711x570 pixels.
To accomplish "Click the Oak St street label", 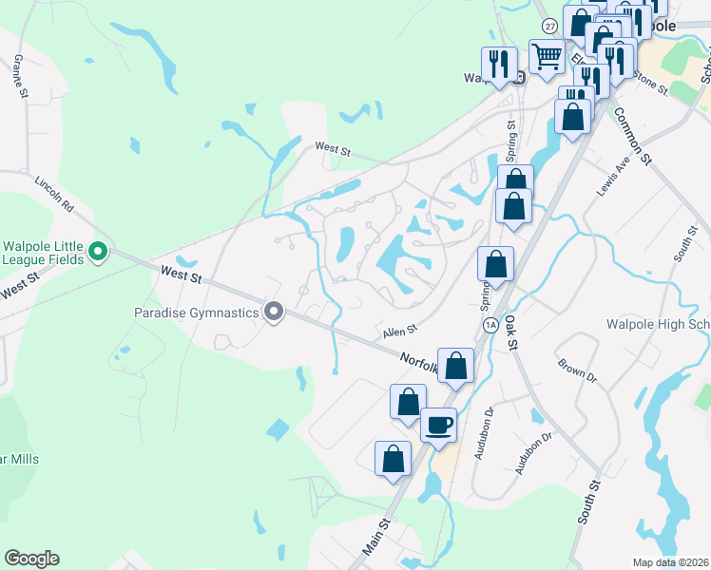I will tap(511, 333).
